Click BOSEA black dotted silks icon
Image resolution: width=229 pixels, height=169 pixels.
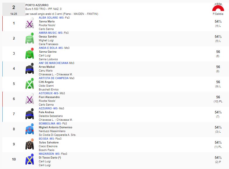pyautogui.click(x=30, y=145)
